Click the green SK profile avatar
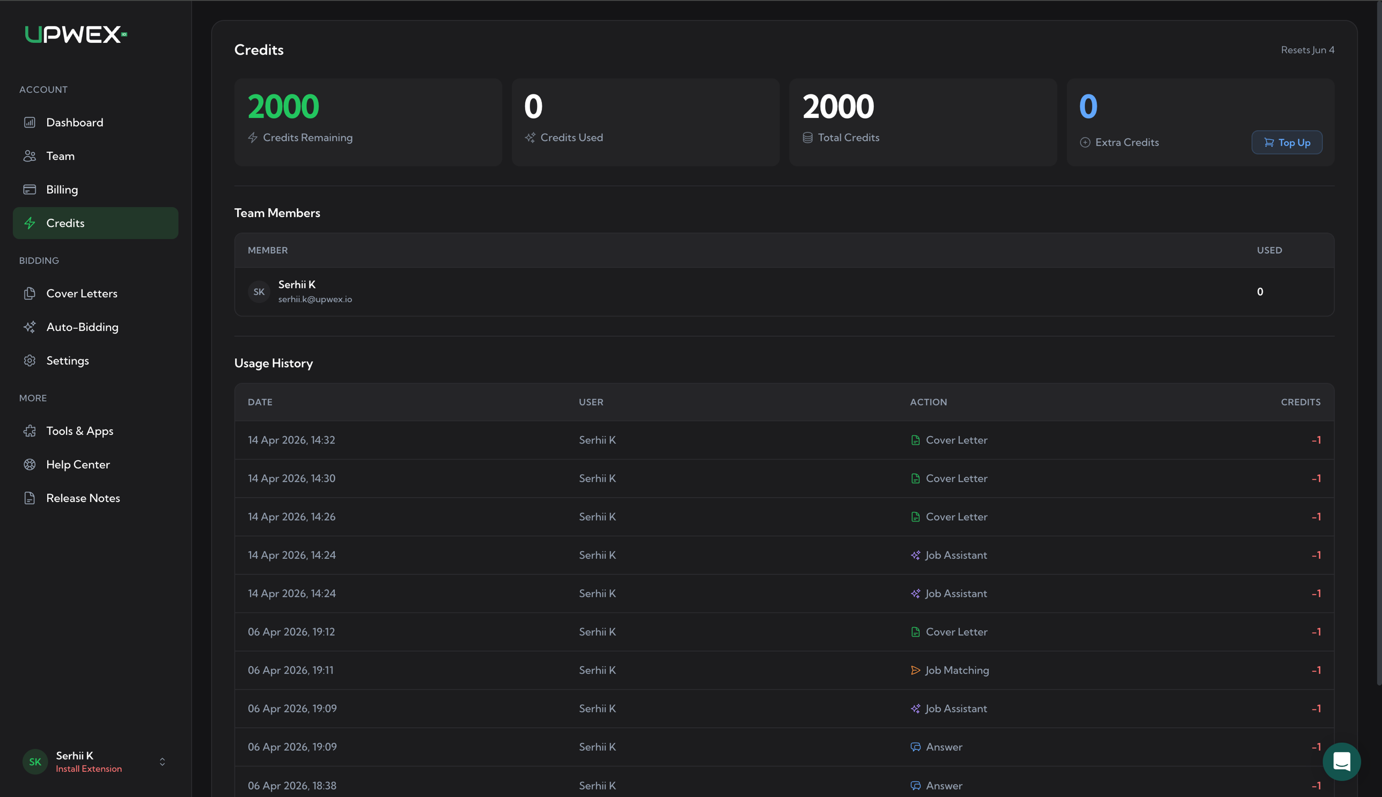The width and height of the screenshot is (1382, 797). click(35, 762)
